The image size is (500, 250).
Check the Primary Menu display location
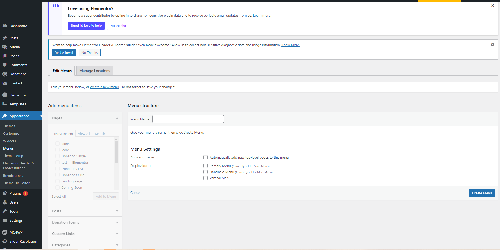coord(205,166)
